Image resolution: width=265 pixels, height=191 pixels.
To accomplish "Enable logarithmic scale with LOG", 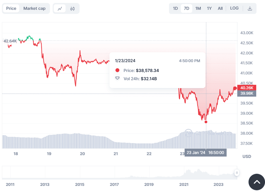I will [234, 8].
